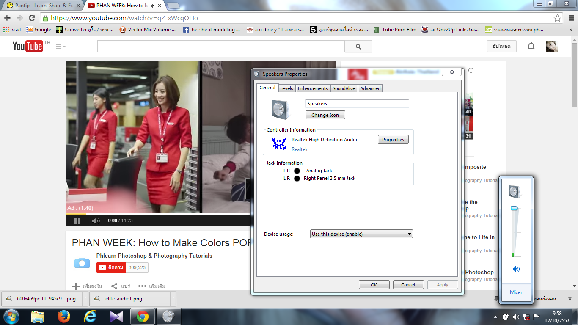The image size is (578, 325).
Task: Open the Device usage dropdown
Action: click(361, 234)
